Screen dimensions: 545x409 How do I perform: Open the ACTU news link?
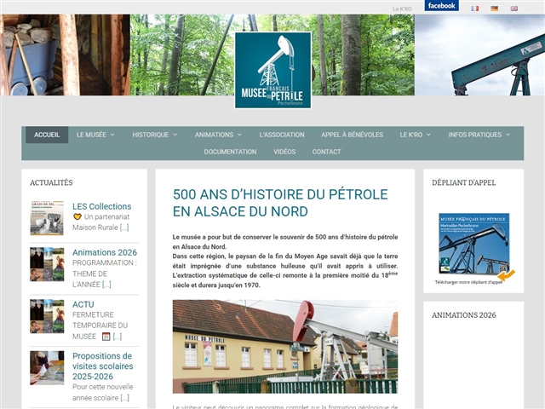tap(83, 304)
